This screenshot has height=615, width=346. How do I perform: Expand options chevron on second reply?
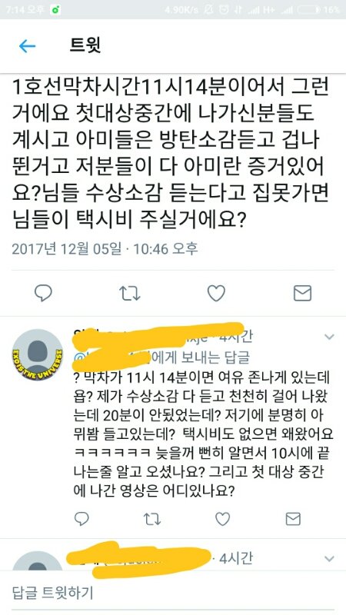330,559
